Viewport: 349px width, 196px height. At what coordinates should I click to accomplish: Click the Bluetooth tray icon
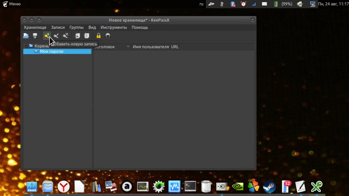[233, 4]
